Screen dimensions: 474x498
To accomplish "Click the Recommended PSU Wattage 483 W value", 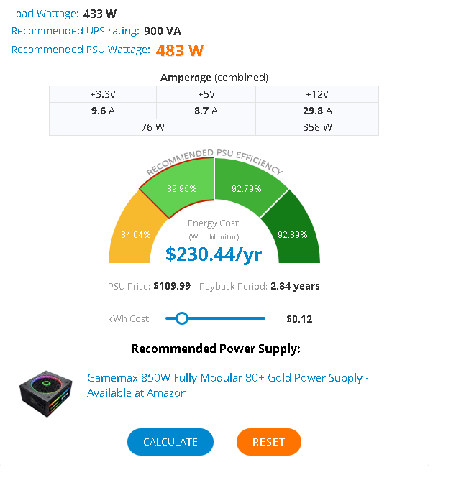I will tap(180, 50).
